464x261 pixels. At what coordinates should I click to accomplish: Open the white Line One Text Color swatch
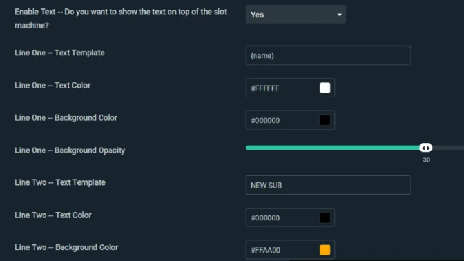pos(325,88)
